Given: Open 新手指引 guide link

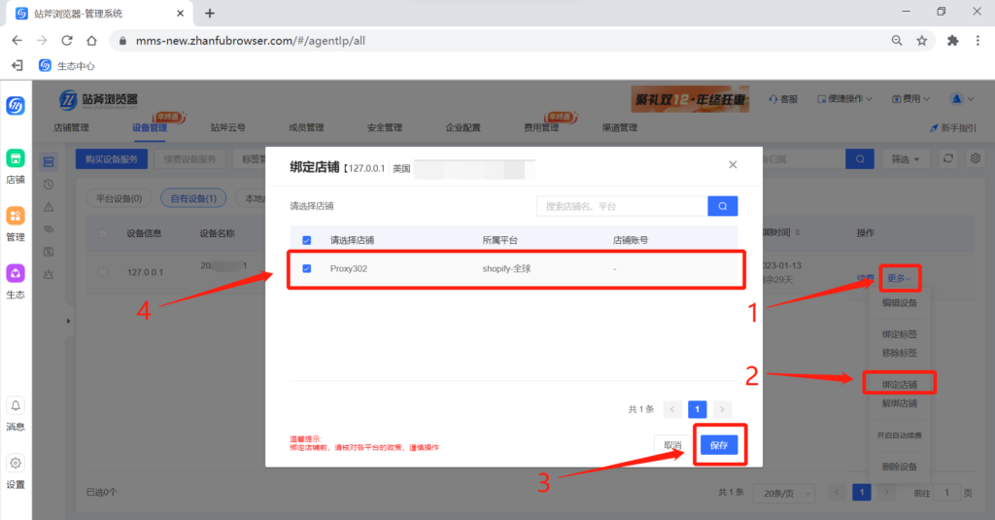Looking at the screenshot, I should point(953,127).
